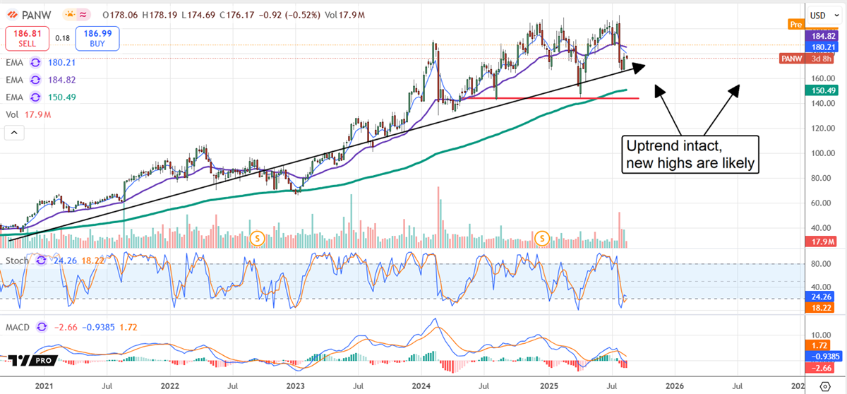Click the PANW ticker name

click(x=38, y=14)
